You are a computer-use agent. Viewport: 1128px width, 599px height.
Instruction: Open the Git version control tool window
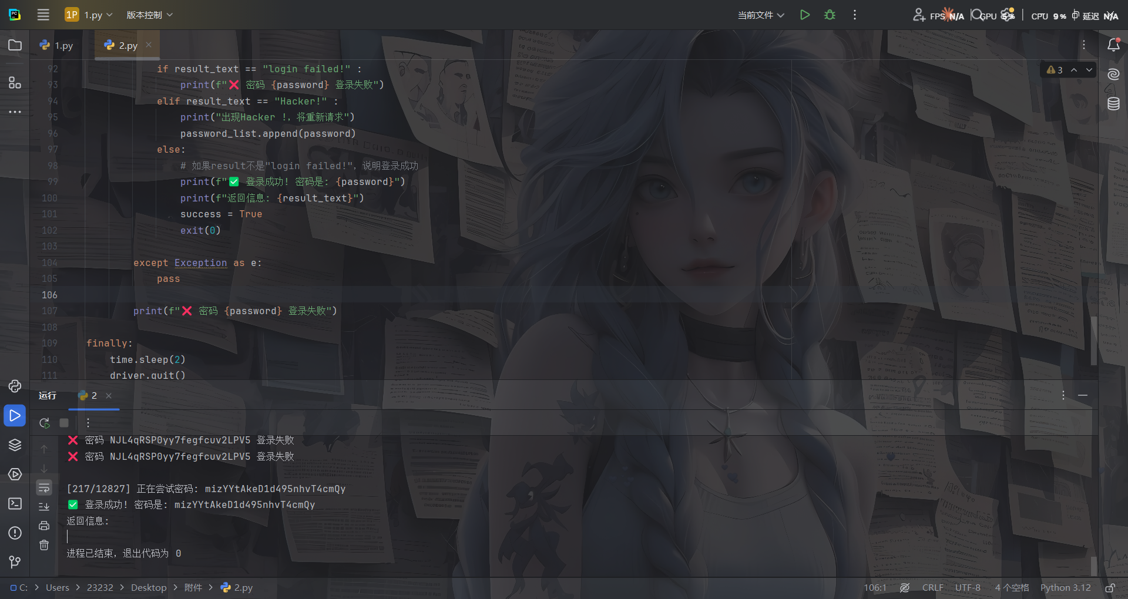(15, 562)
